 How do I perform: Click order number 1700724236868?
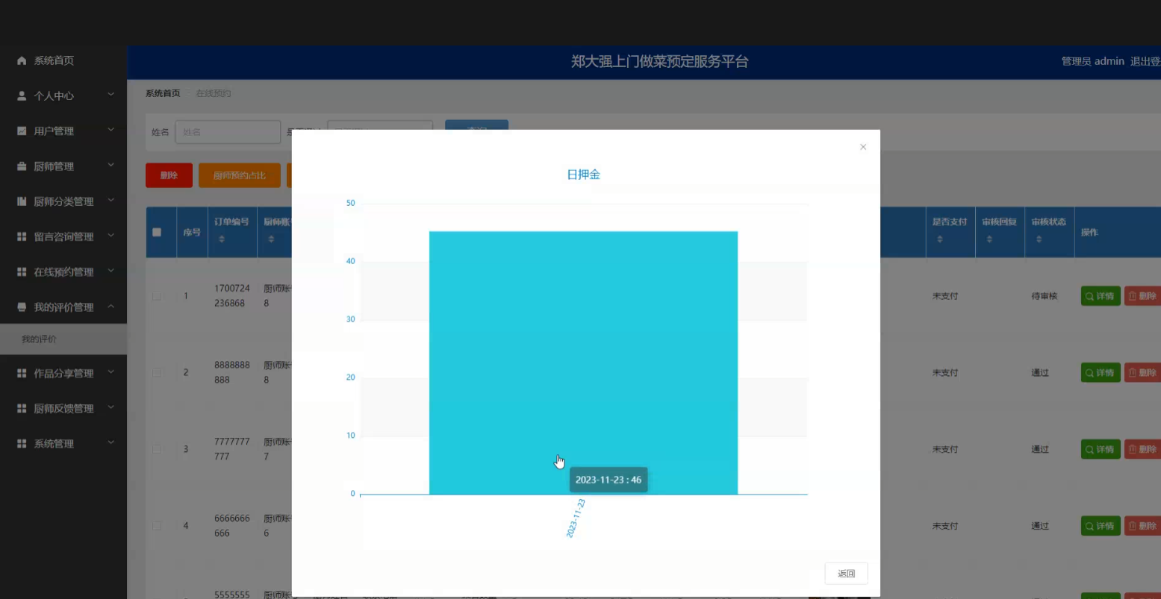point(232,296)
